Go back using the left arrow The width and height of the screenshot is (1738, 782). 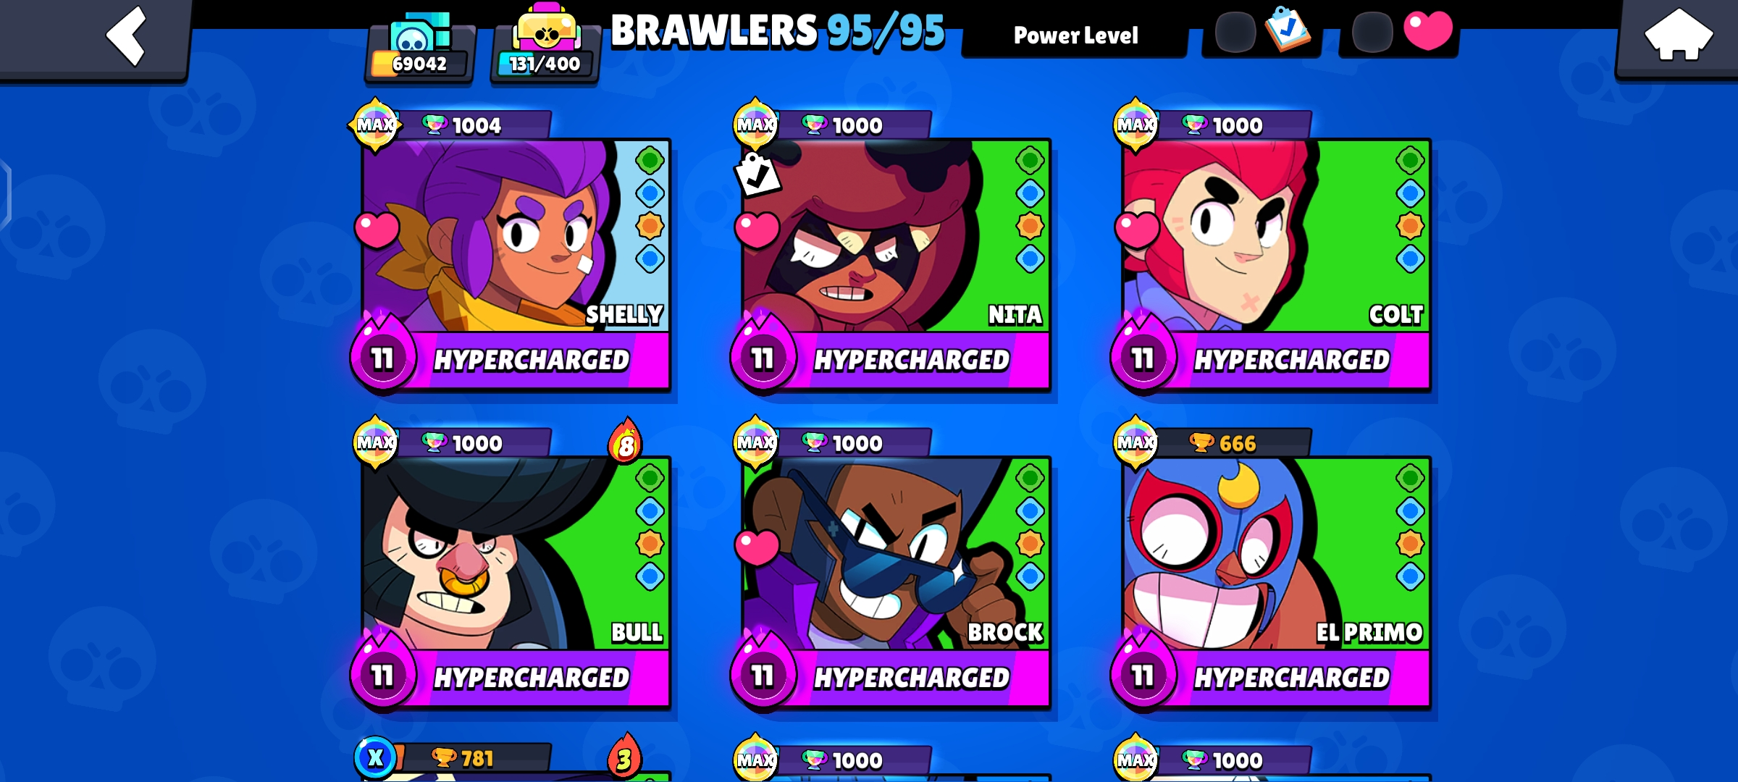pyautogui.click(x=126, y=35)
